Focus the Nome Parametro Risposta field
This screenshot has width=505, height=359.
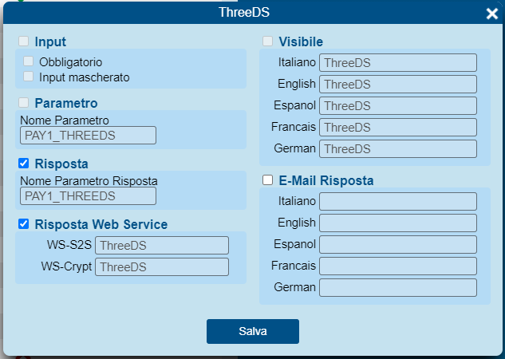tap(88, 195)
